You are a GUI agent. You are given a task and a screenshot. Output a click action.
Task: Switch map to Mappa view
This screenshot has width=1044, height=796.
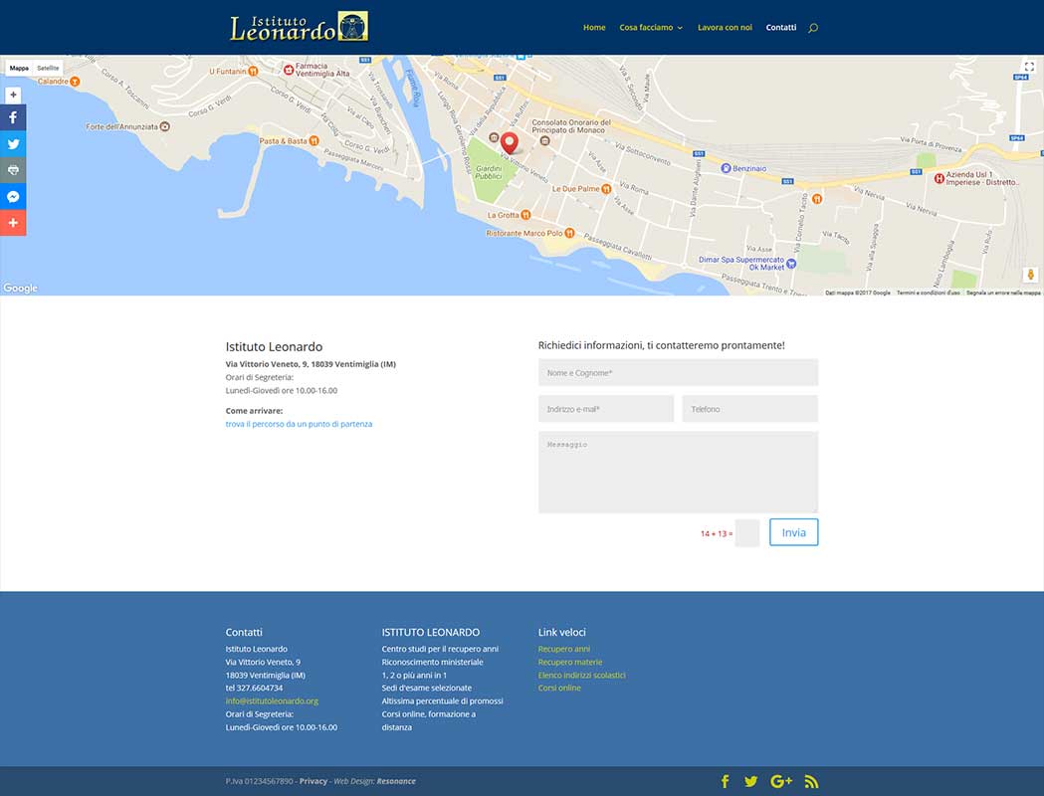click(19, 68)
